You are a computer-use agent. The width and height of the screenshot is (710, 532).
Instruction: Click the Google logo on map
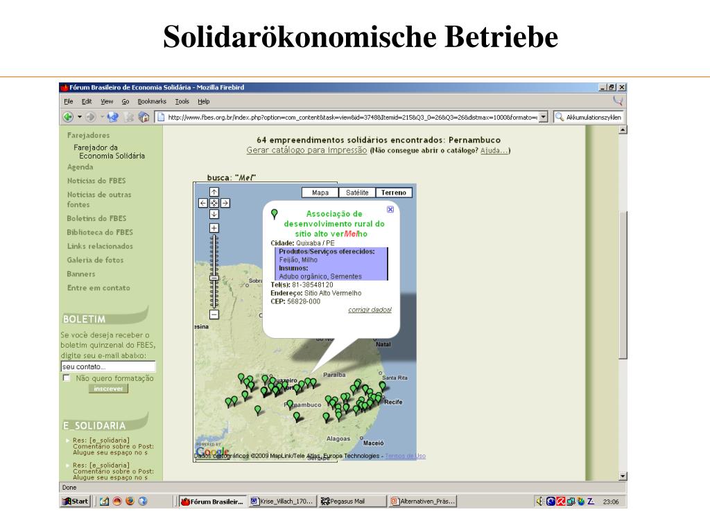[x=212, y=451]
